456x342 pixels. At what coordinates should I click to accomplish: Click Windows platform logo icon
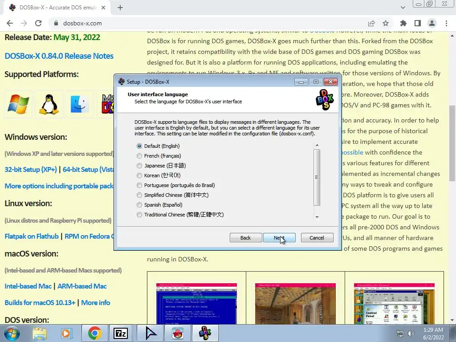[x=18, y=104]
